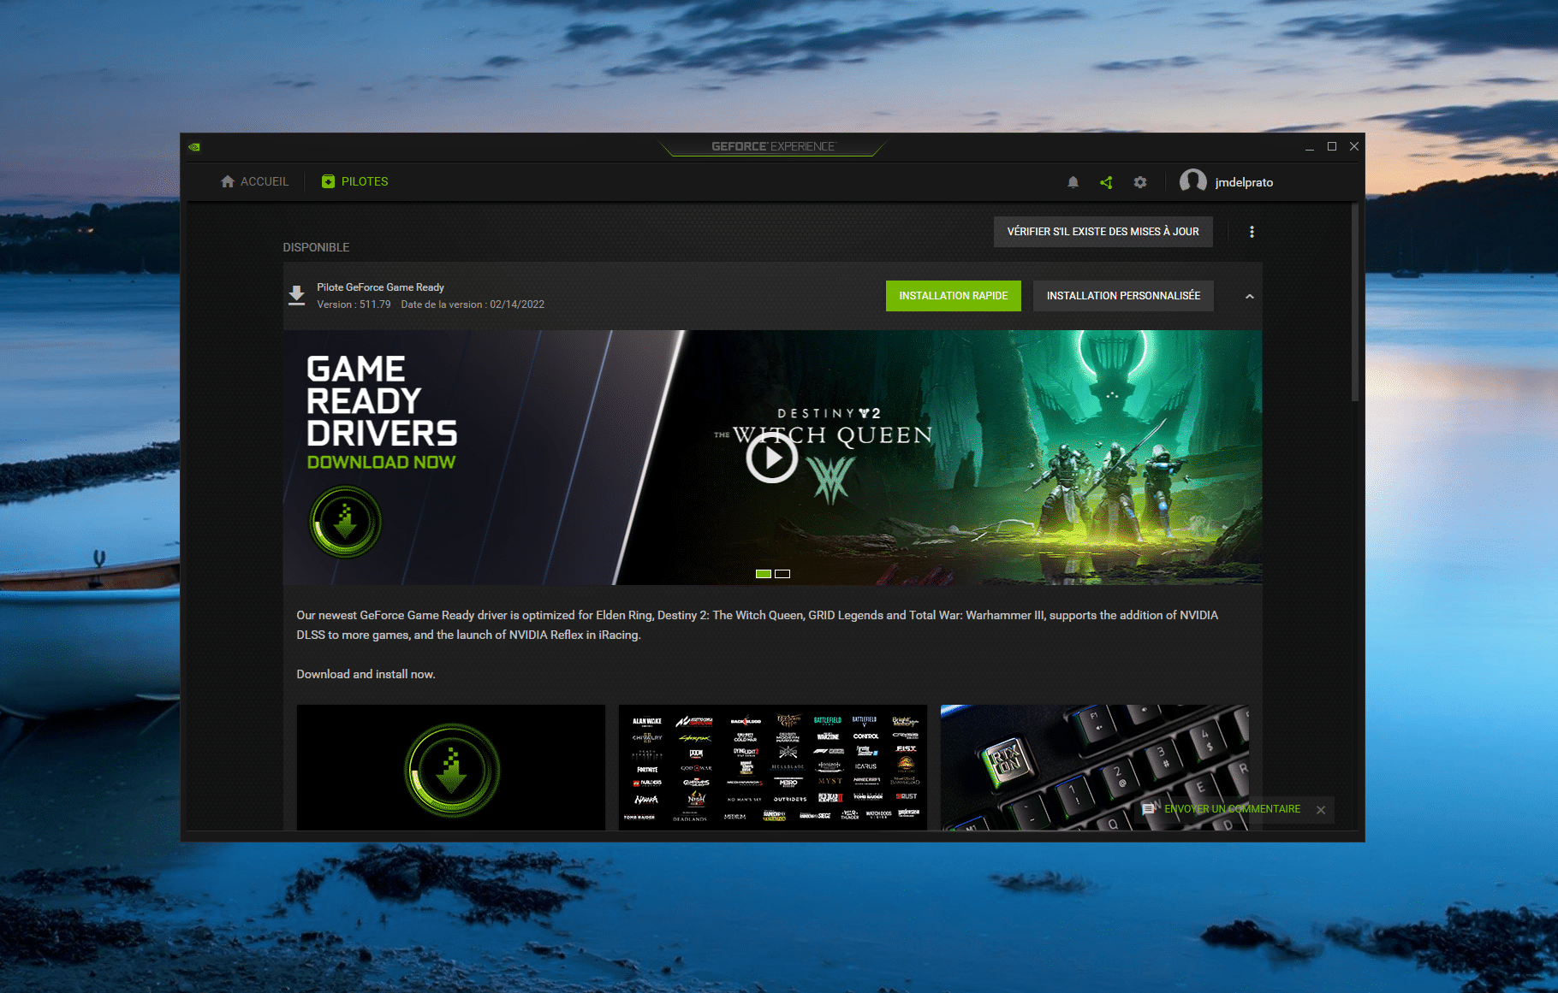Open the supported games logos thumbnail
1558x993 pixels.
772,767
